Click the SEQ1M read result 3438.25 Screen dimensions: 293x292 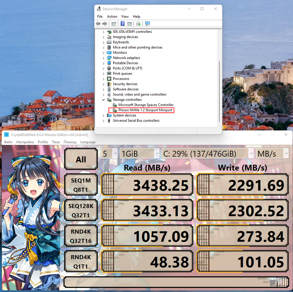147,184
